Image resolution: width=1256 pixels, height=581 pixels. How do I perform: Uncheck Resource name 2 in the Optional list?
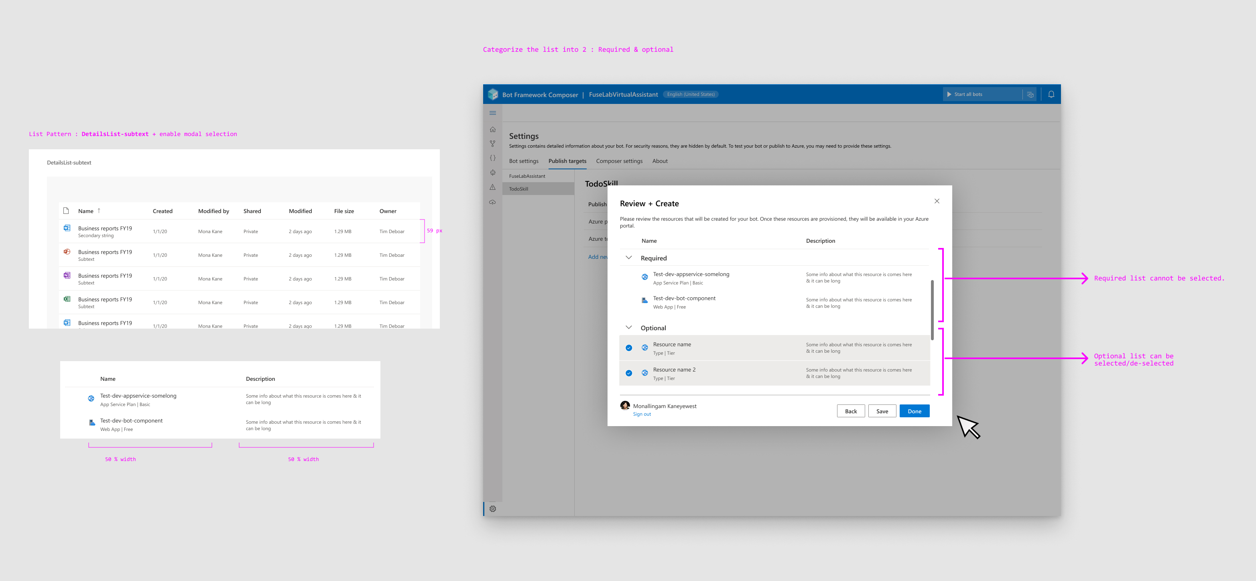[629, 373]
